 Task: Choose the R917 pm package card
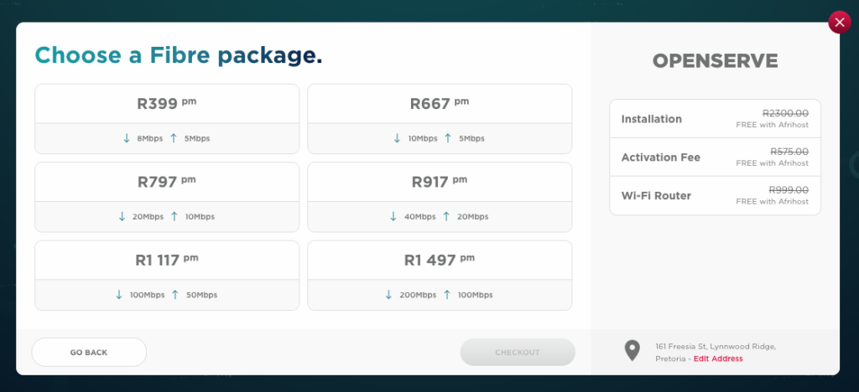440,183
